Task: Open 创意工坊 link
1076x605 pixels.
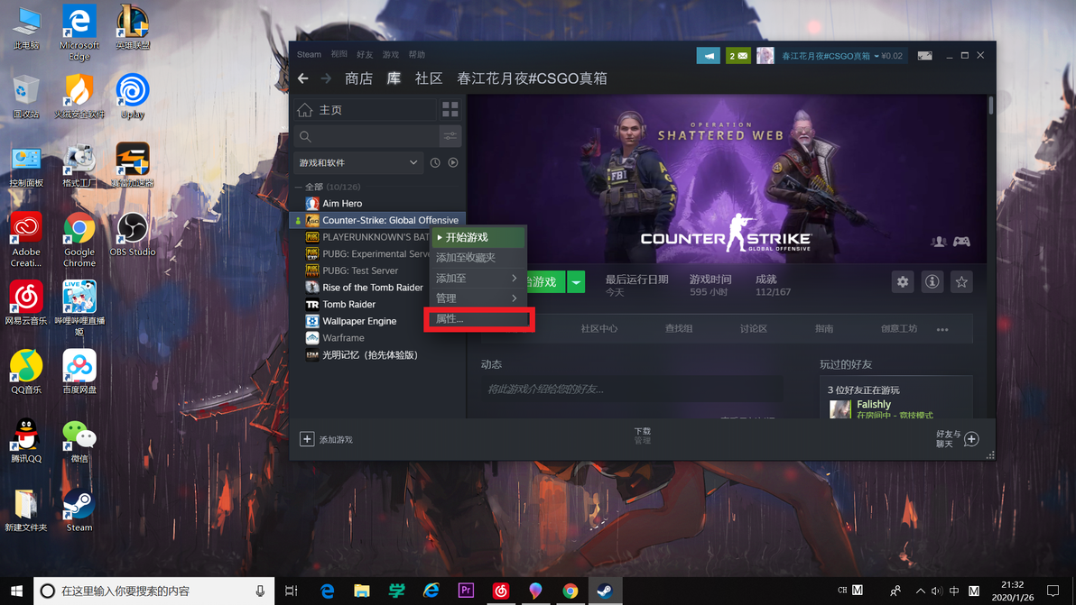Action: point(899,329)
